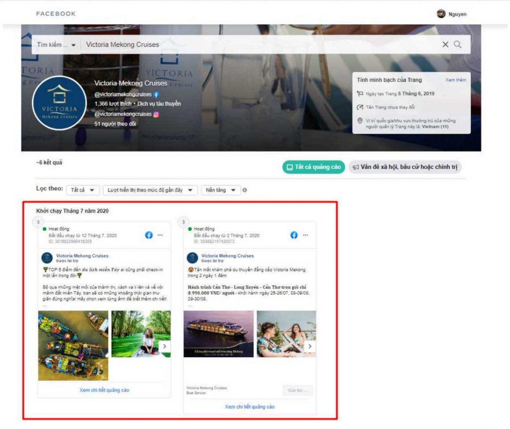Screen dimensions: 510x429
Task: Click the edit icon beside Tên Trang chưa thay đổi
Action: coord(360,107)
